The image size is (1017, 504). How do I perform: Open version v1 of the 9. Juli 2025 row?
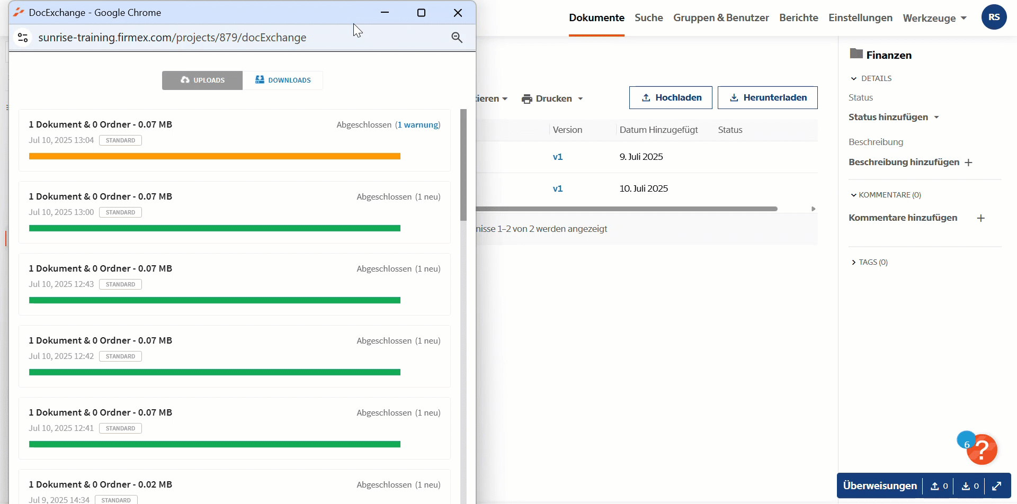click(x=557, y=157)
